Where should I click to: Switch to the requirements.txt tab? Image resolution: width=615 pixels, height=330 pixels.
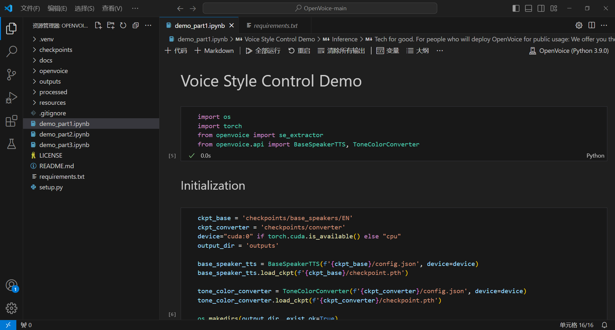tap(275, 25)
